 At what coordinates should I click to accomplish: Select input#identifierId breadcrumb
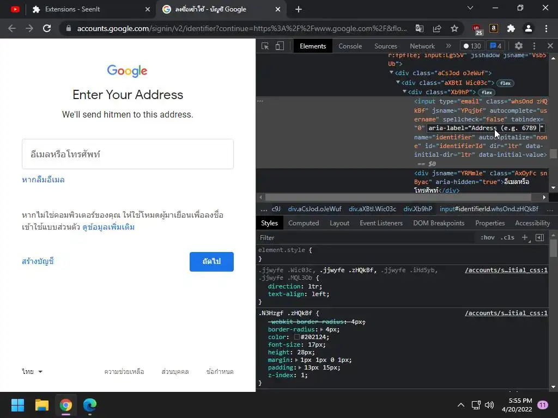coord(489,209)
